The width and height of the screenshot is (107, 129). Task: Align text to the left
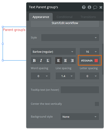click(59, 61)
